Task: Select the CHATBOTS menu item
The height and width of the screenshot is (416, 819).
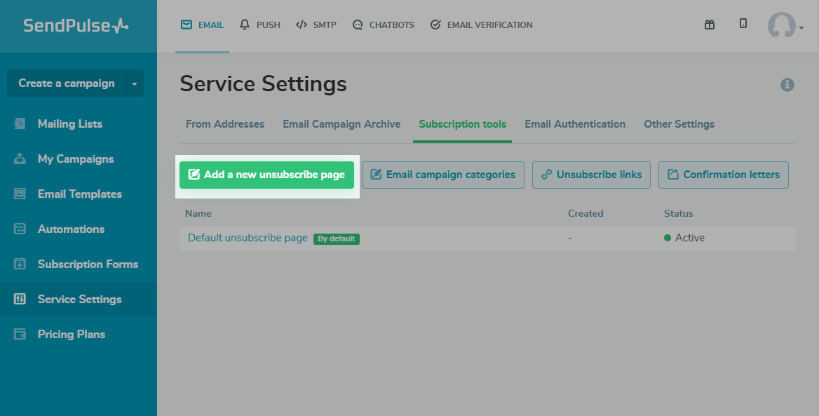Action: tap(383, 25)
